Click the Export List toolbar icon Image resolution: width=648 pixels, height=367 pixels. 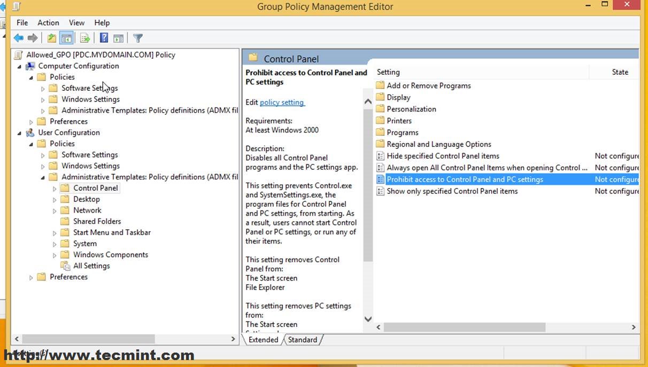[84, 38]
